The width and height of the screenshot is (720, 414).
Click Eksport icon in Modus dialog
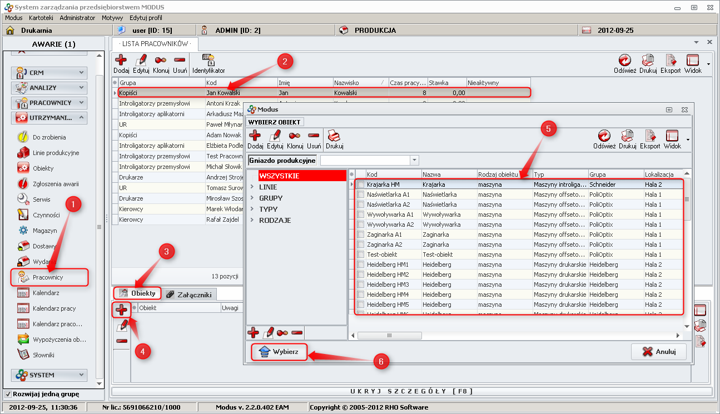click(x=649, y=136)
